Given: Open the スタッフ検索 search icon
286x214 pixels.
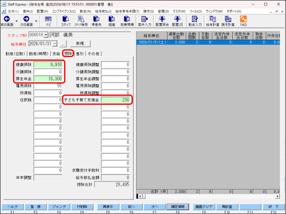Looking at the screenshot, I should tap(81, 21).
